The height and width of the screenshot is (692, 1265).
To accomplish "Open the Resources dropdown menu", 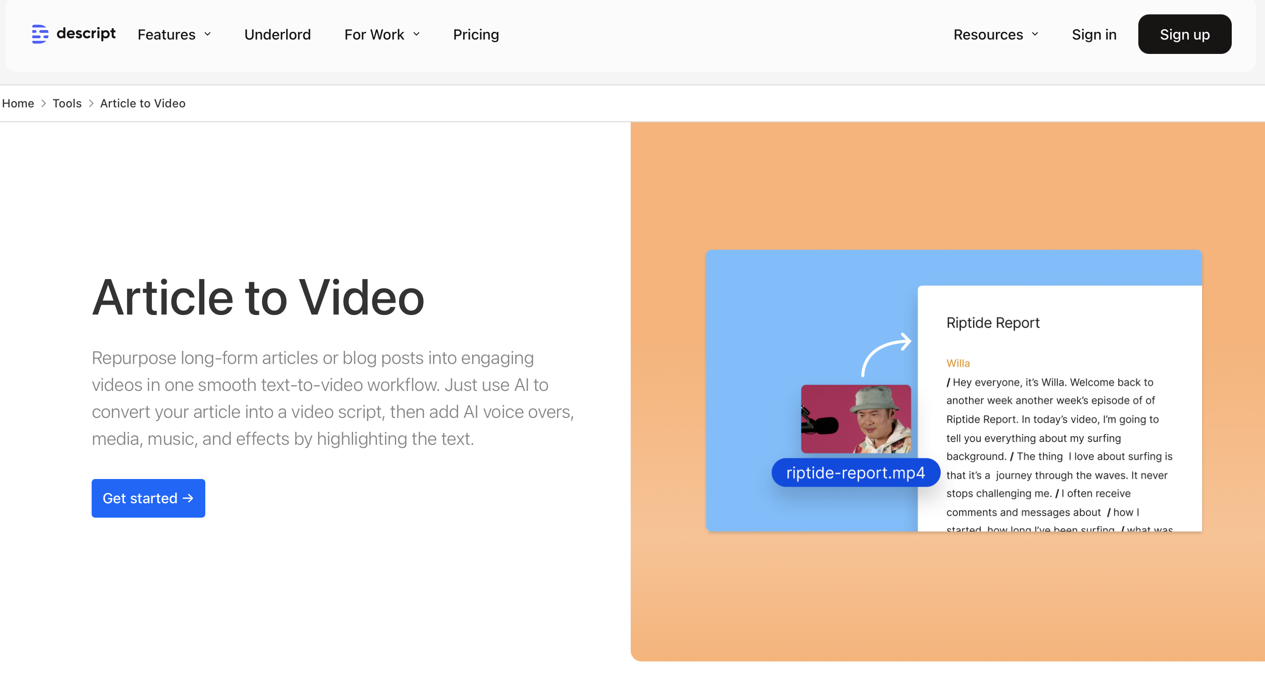I will pos(996,35).
